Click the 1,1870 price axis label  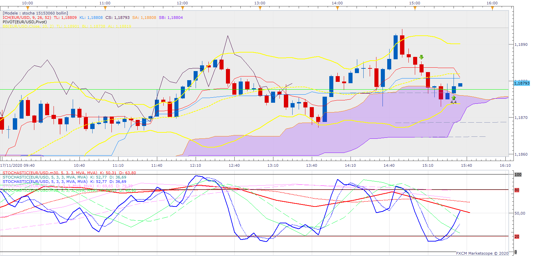point(521,118)
